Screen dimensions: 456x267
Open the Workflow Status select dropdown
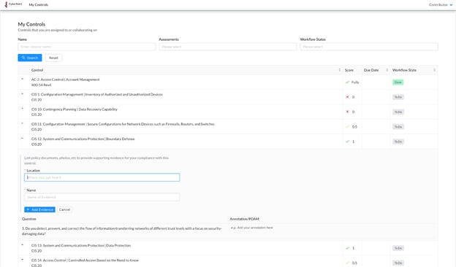coord(369,47)
